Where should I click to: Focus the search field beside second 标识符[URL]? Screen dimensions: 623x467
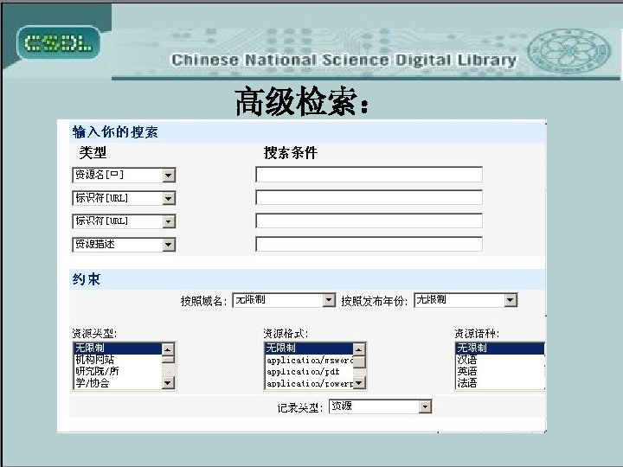coord(369,221)
